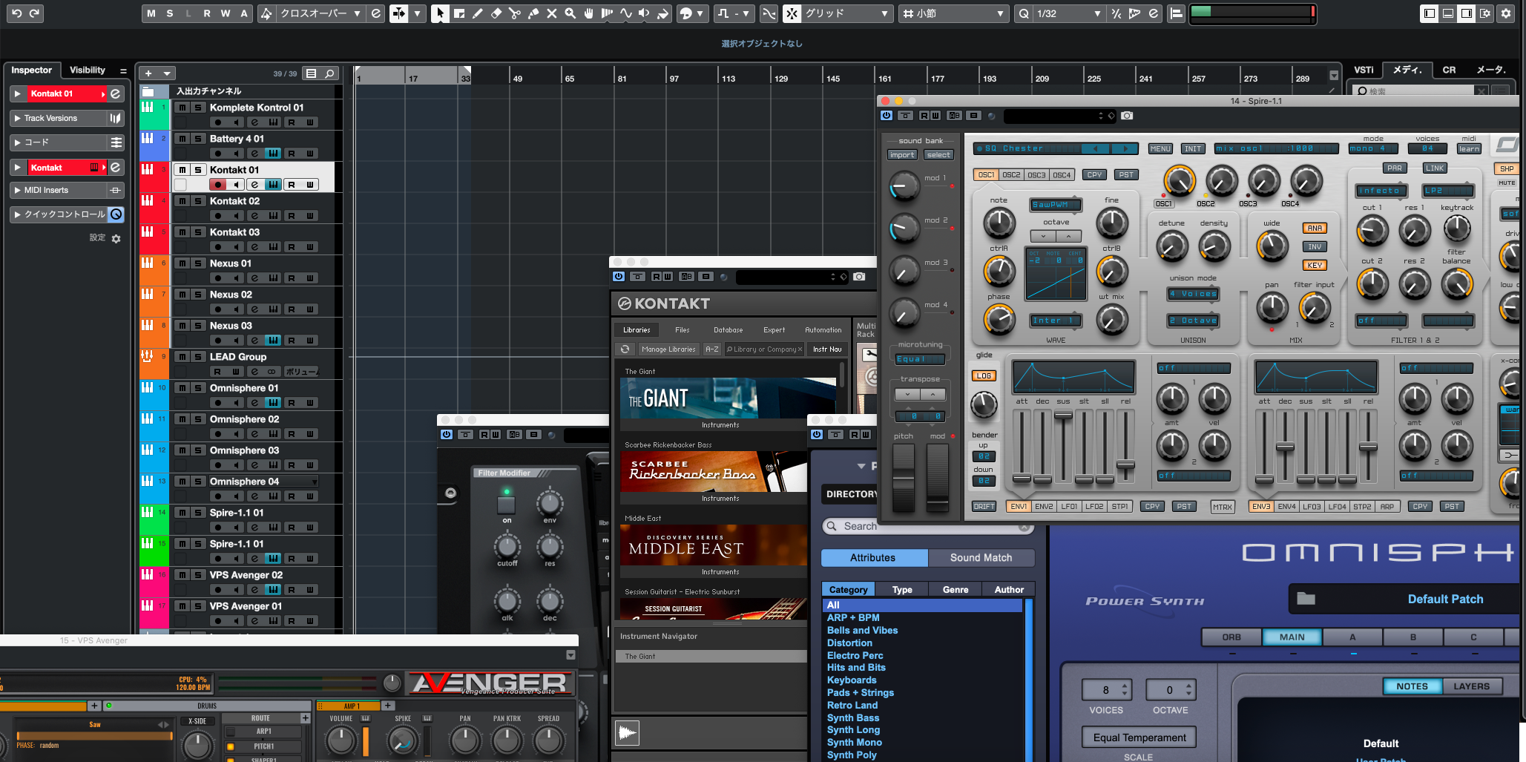Select the Play speaker tool
Screen dimensions: 1526x762
click(645, 13)
